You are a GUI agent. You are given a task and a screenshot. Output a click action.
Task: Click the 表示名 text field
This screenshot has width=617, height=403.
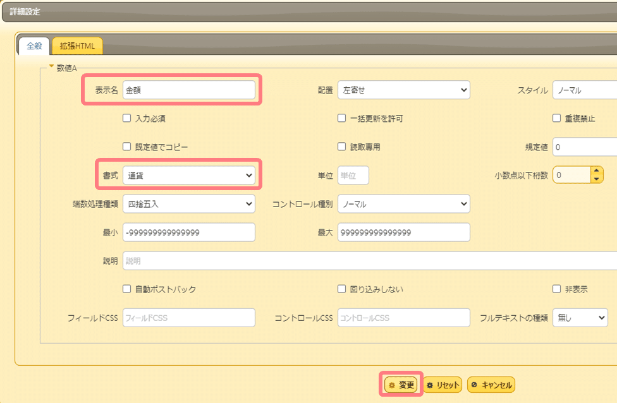coord(189,90)
